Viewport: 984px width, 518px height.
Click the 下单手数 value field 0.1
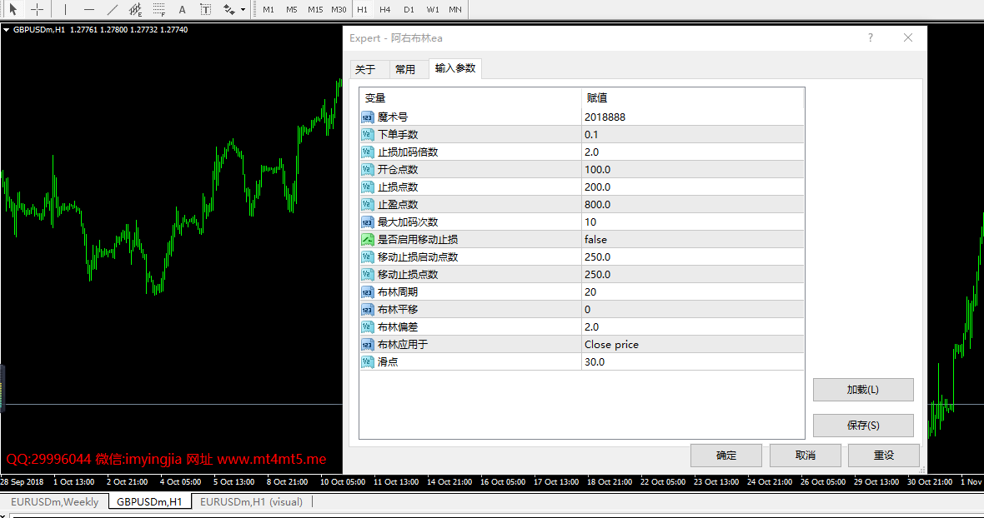coord(693,134)
